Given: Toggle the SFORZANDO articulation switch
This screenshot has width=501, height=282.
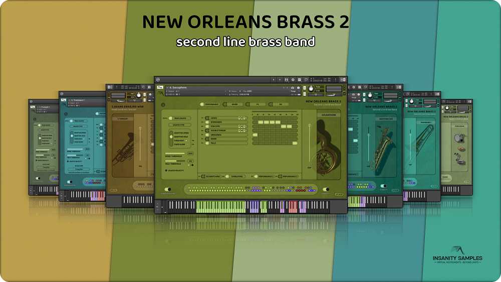Looking at the screenshot, I should click(207, 122).
